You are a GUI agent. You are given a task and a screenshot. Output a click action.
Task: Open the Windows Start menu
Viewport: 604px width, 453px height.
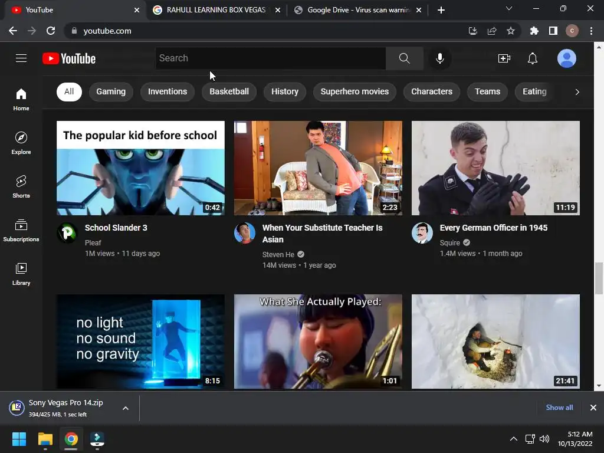coord(19,439)
